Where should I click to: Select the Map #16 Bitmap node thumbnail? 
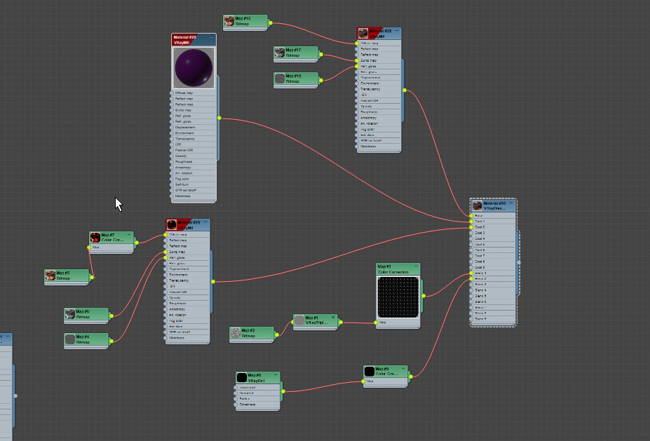point(229,21)
